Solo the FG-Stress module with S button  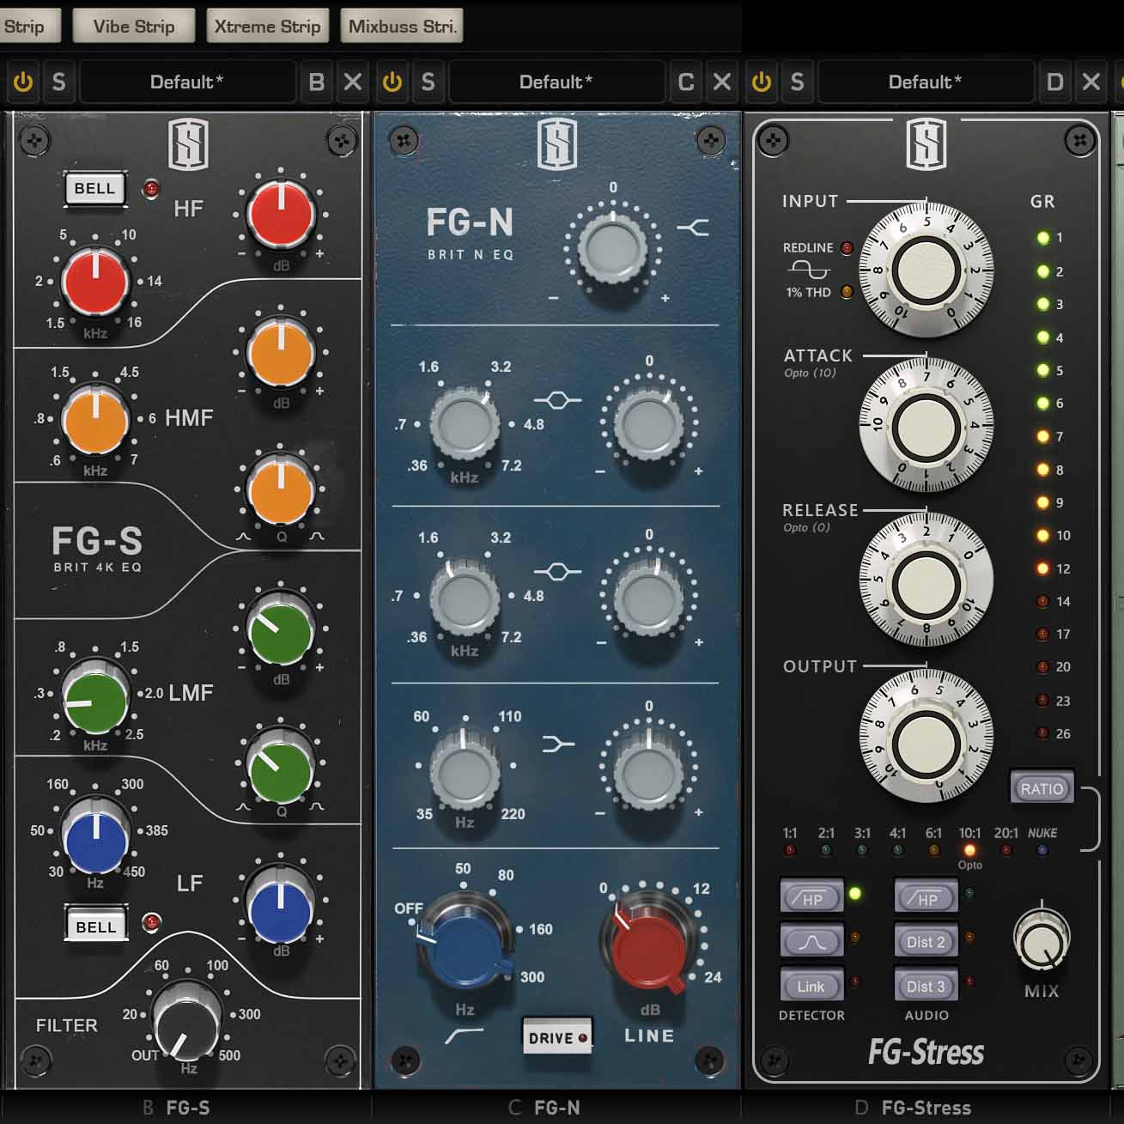coord(797,82)
